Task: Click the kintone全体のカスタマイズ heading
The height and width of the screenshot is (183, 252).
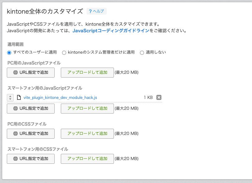Action: (45, 11)
